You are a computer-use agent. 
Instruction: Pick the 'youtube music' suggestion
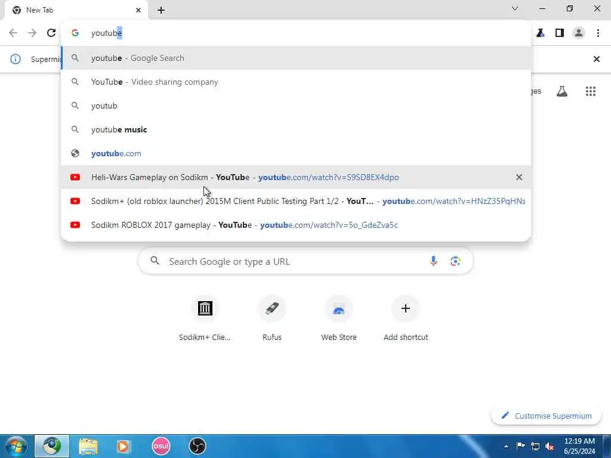click(296, 129)
